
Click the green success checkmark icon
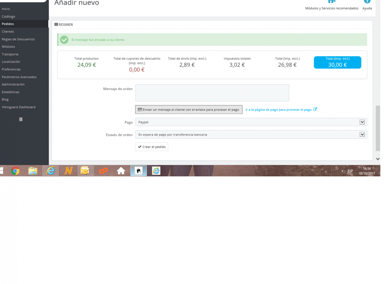click(x=64, y=40)
